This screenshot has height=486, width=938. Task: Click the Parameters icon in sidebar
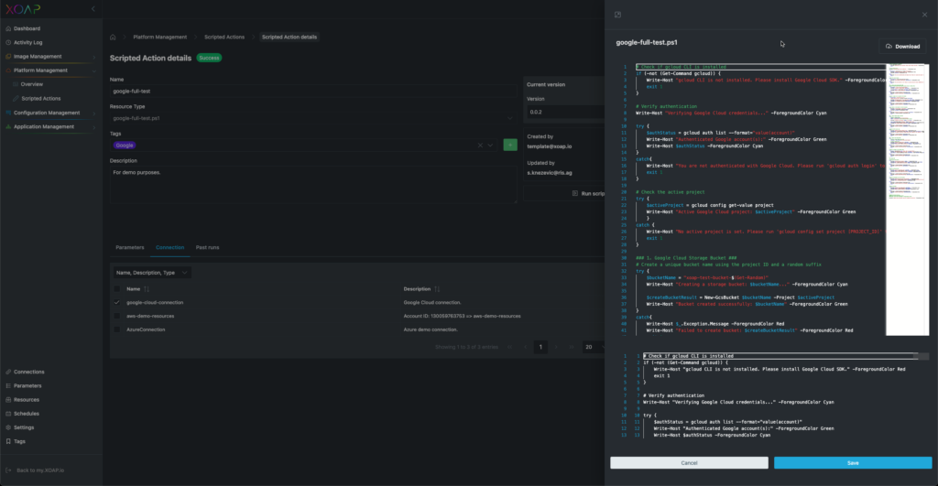point(8,385)
